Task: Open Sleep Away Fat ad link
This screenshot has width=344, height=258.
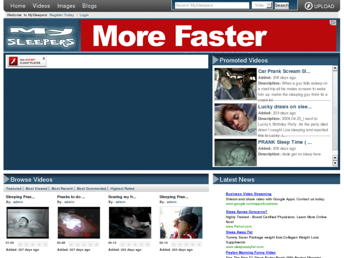Action: (239, 232)
